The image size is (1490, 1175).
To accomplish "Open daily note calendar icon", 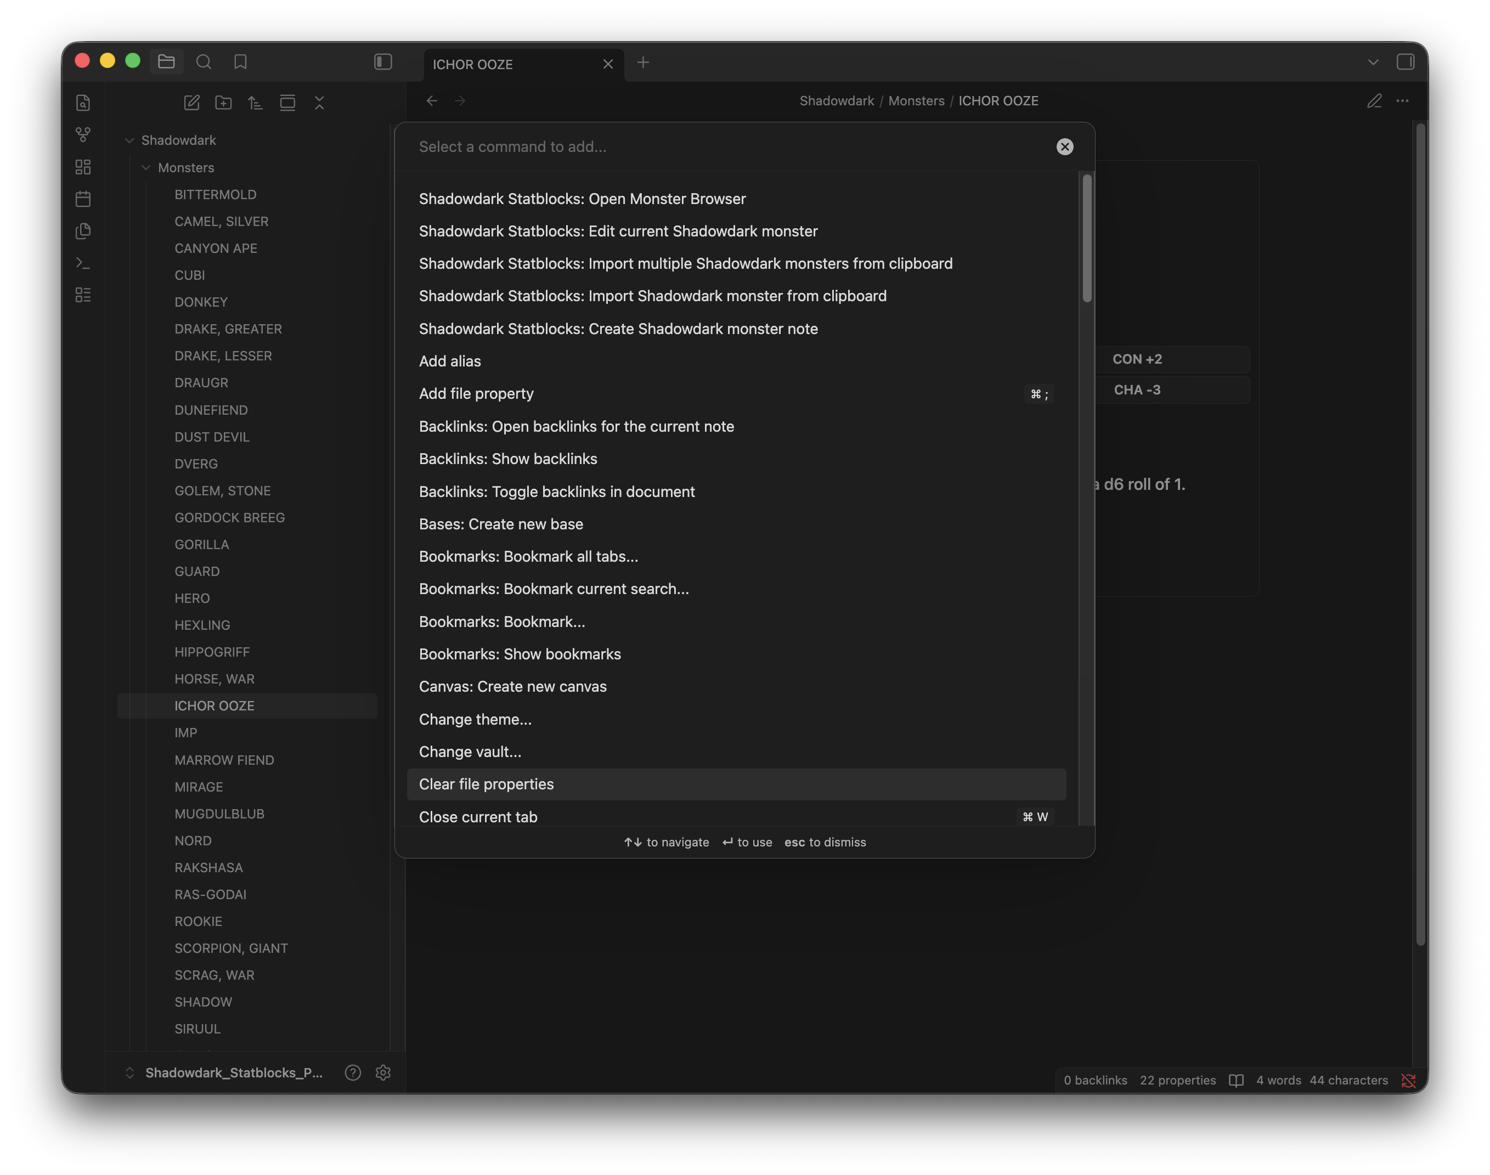I will click(83, 199).
